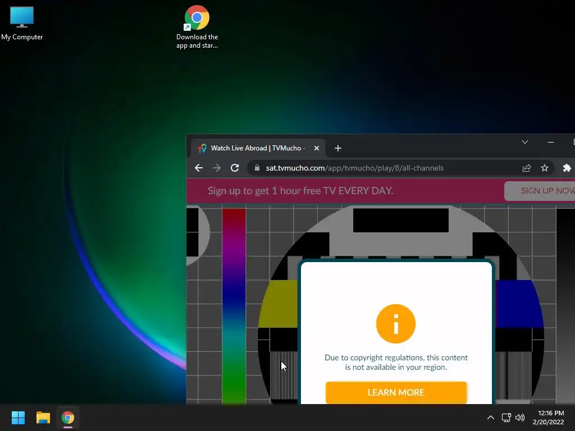Bookmark this page with the star icon

pyautogui.click(x=545, y=168)
